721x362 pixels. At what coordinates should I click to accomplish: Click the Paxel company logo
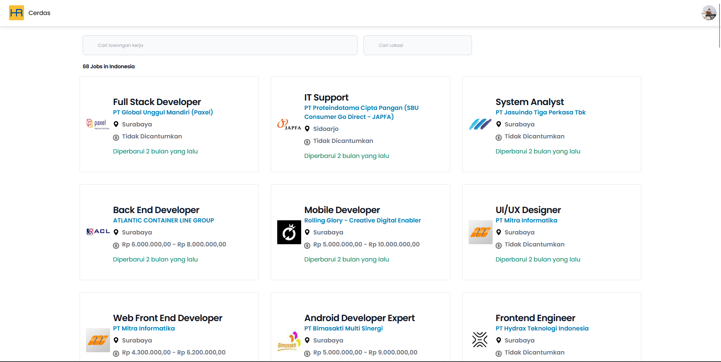point(98,124)
